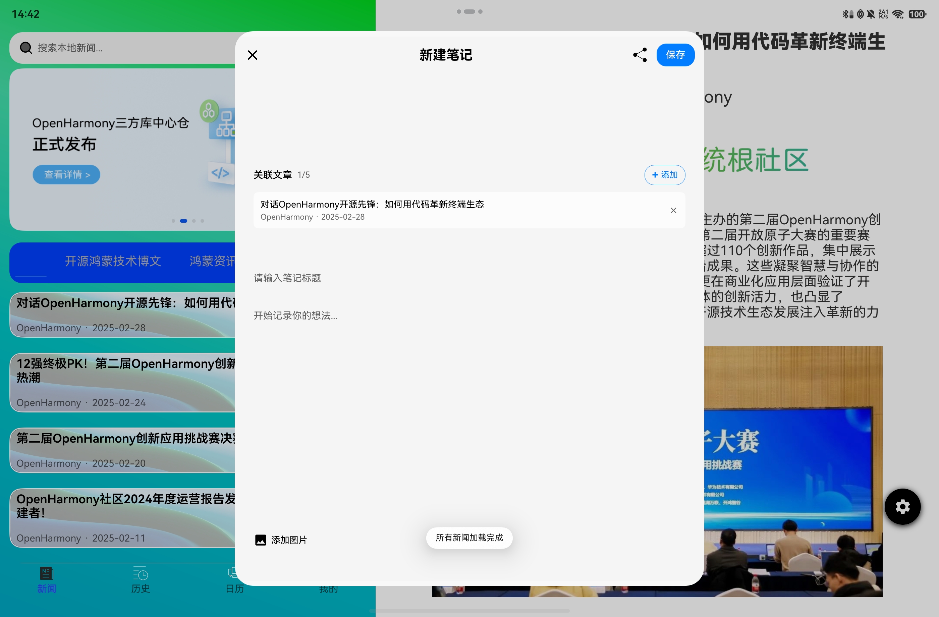Tap the search magnifier icon
Screen dimensions: 939x617
(25, 48)
